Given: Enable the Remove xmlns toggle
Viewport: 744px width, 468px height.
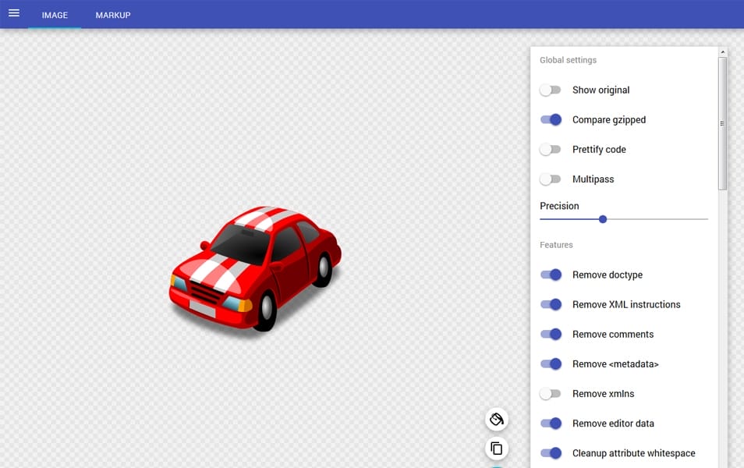Looking at the screenshot, I should [x=551, y=394].
